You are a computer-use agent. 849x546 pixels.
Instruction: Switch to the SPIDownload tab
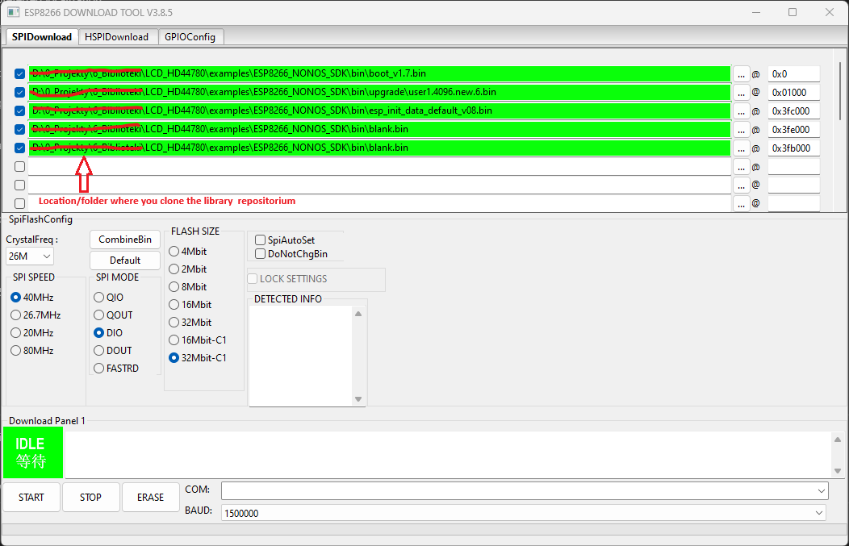42,37
